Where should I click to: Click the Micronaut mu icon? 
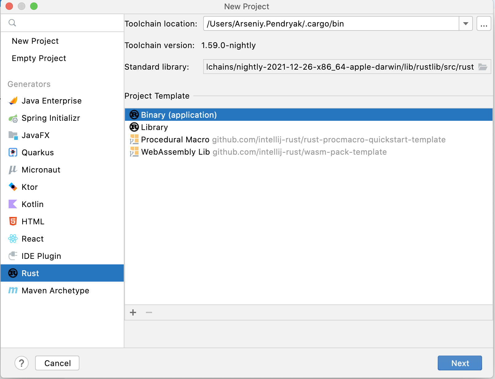(x=13, y=170)
